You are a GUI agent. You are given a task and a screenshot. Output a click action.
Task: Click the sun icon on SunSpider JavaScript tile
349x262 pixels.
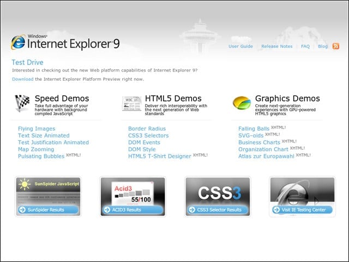pyautogui.click(x=25, y=184)
